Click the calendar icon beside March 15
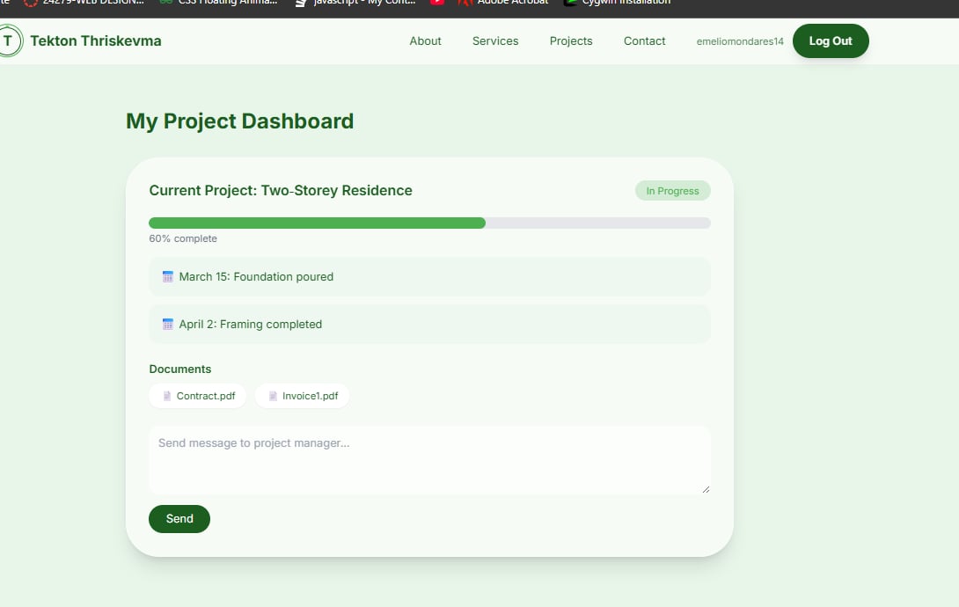 pyautogui.click(x=167, y=277)
